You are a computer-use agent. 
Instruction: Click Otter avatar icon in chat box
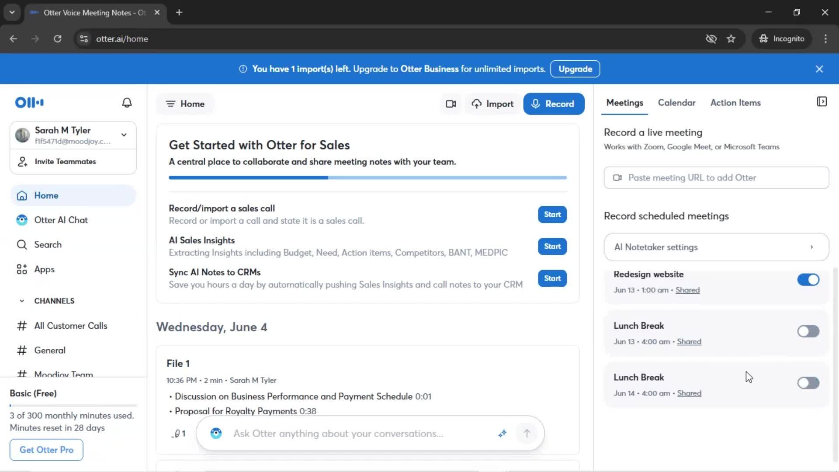point(216,433)
